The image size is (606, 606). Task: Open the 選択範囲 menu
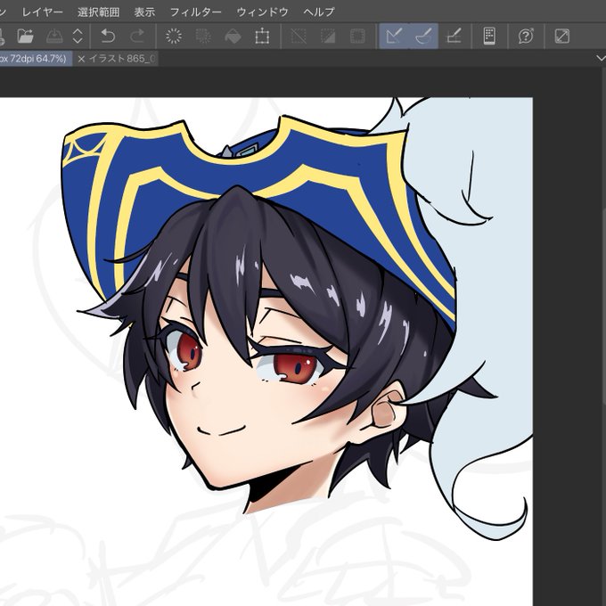[x=98, y=12]
